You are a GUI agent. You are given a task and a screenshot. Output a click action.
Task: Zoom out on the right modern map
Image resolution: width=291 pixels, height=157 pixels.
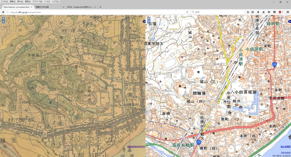point(149,22)
